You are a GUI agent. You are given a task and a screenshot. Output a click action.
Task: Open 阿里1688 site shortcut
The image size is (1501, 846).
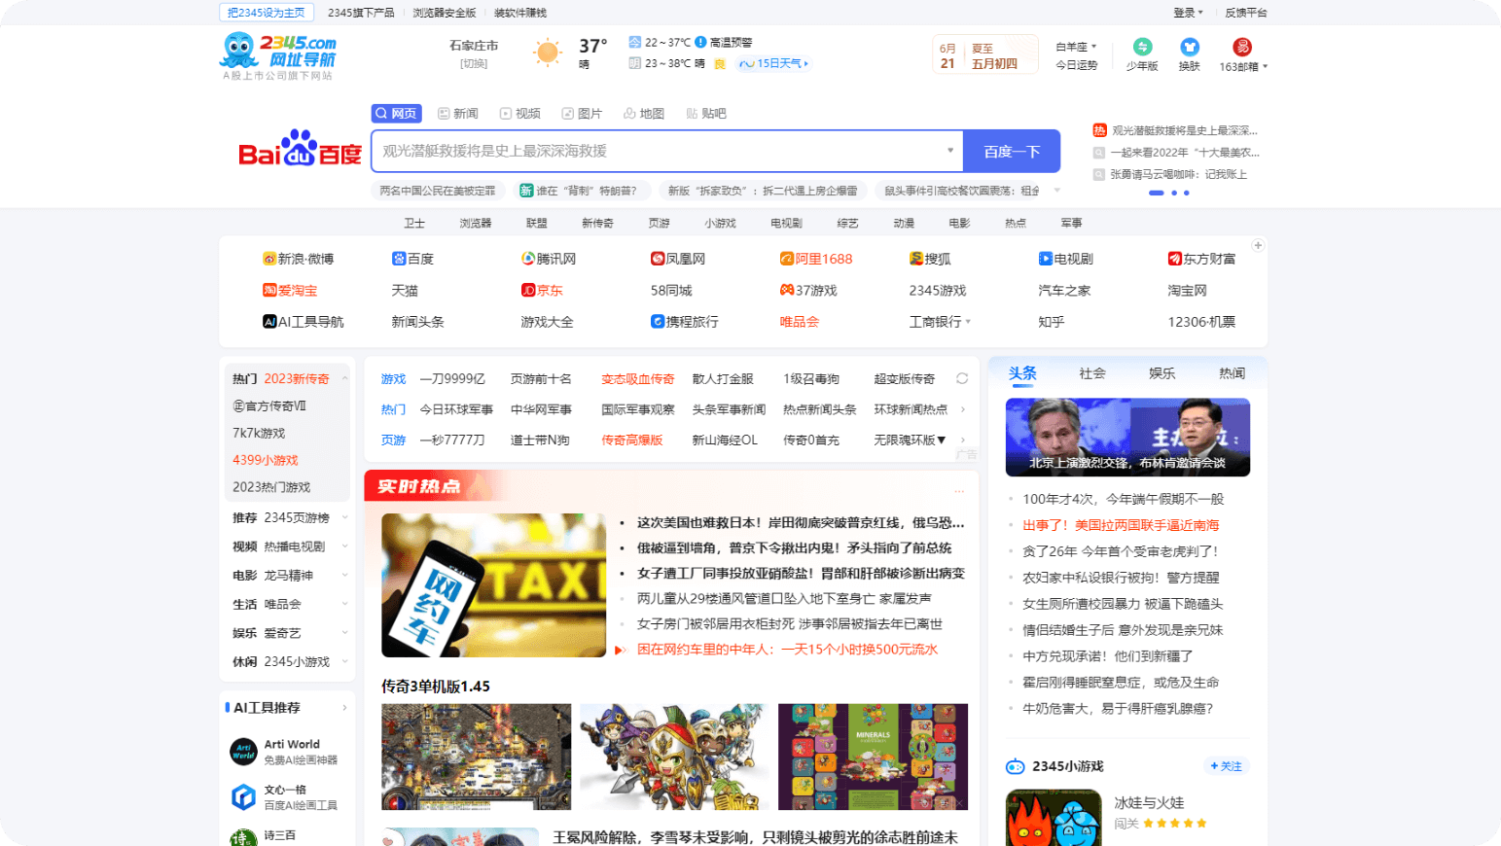coord(816,259)
